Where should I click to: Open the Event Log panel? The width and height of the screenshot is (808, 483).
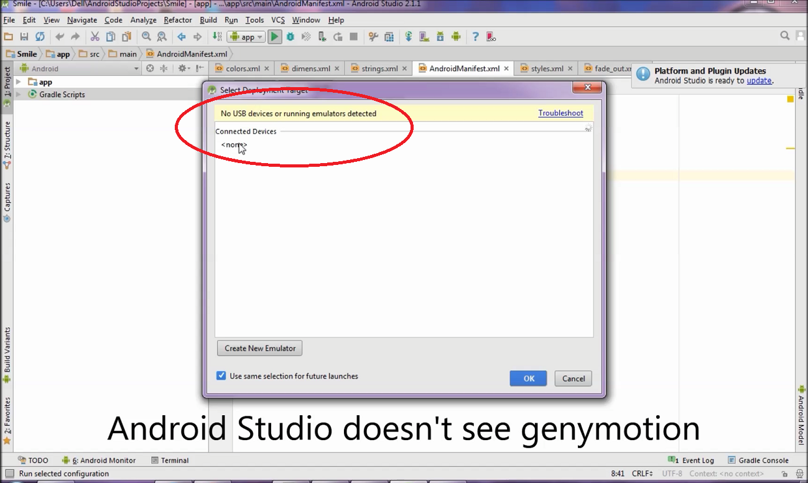(691, 461)
